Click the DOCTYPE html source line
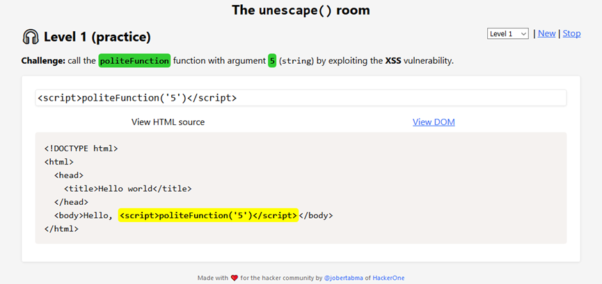The height and width of the screenshot is (284, 602). tap(81, 149)
